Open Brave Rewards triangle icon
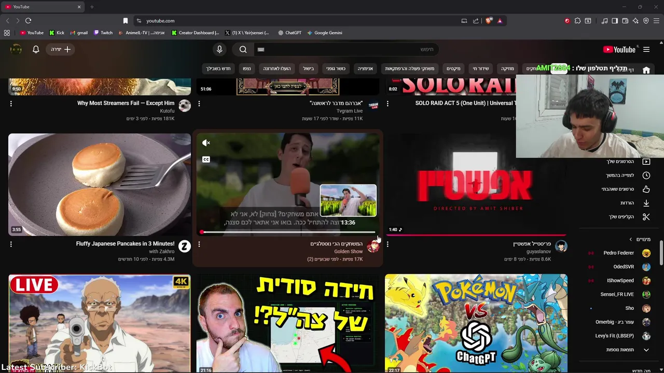 pos(500,21)
